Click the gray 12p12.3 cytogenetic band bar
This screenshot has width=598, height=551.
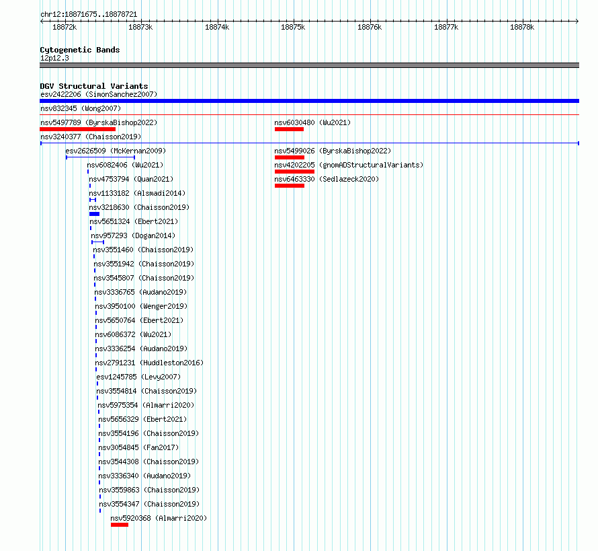point(309,65)
